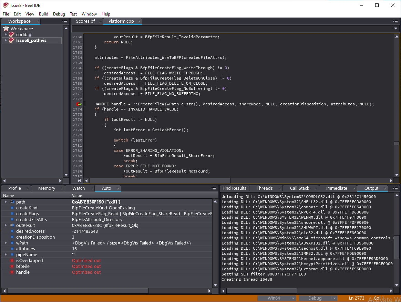Viewport: 401px width, 302px height.
Task: Open the Debug menu
Action: (59, 14)
